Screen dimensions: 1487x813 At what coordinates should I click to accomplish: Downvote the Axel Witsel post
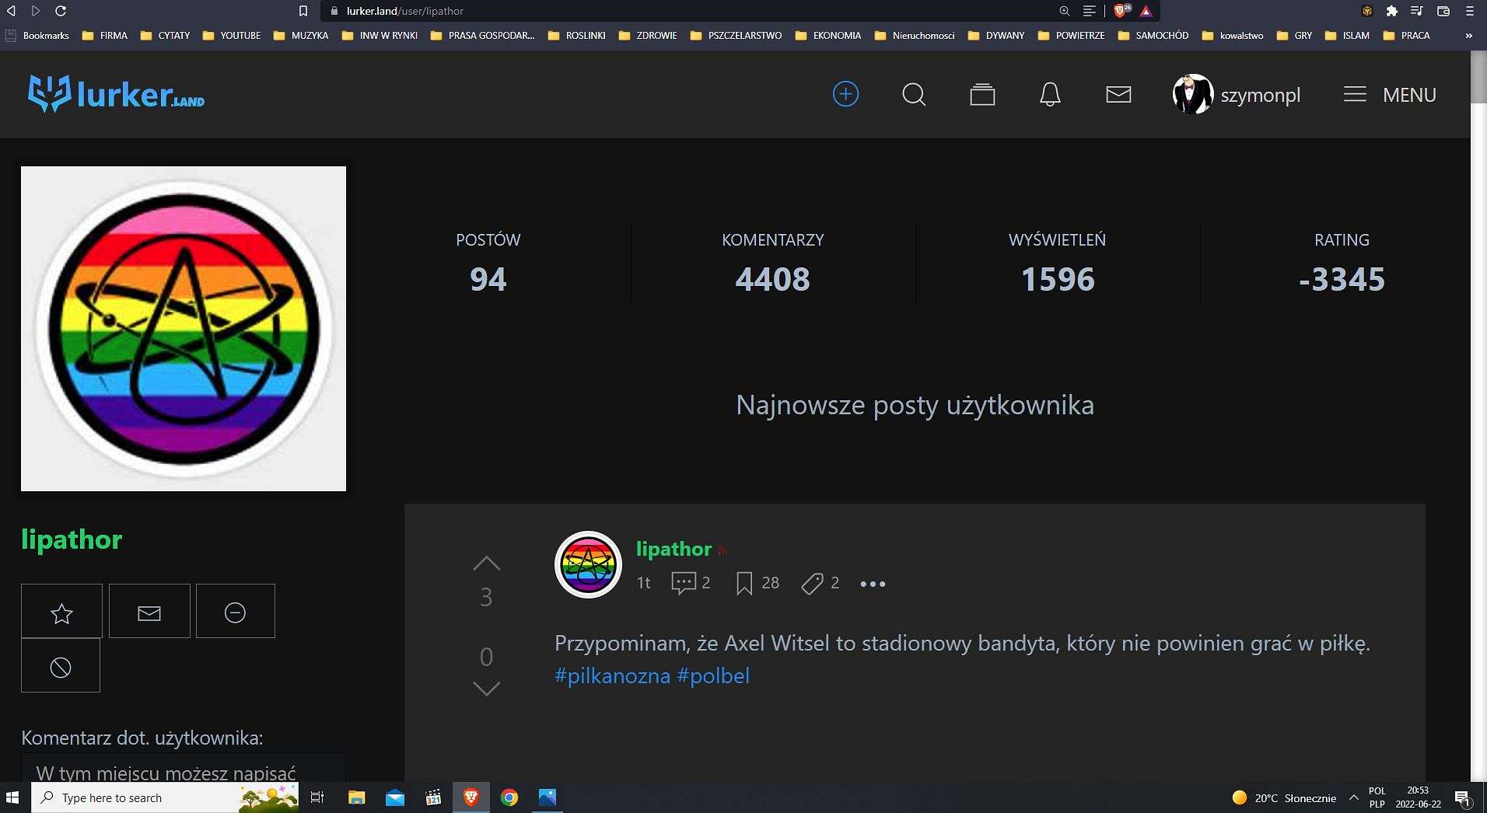[x=487, y=689]
